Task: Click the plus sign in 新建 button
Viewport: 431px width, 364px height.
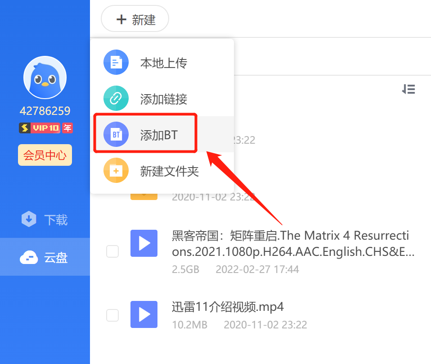Action: point(121,19)
